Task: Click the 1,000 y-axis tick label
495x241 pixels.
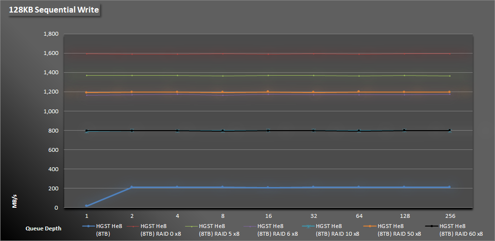Action: 51,111
